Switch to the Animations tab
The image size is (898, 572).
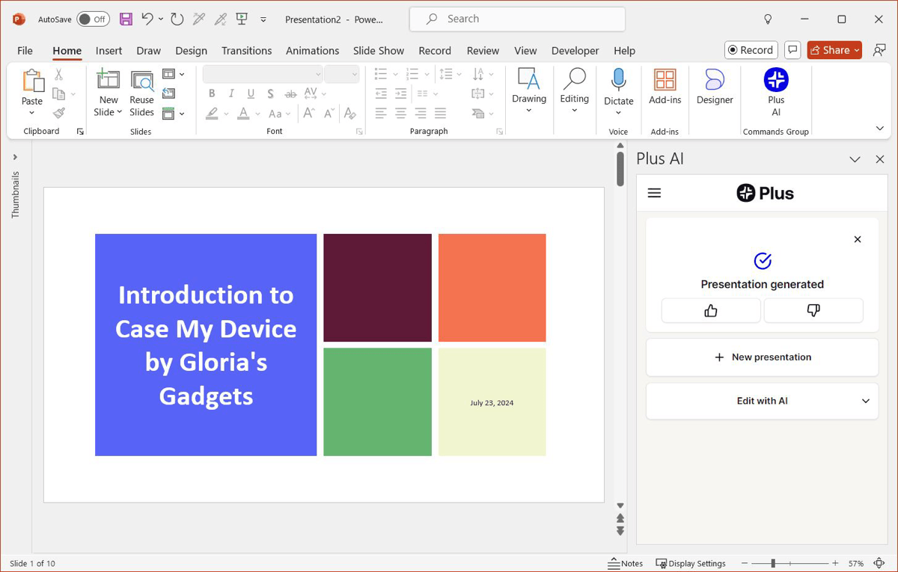312,50
